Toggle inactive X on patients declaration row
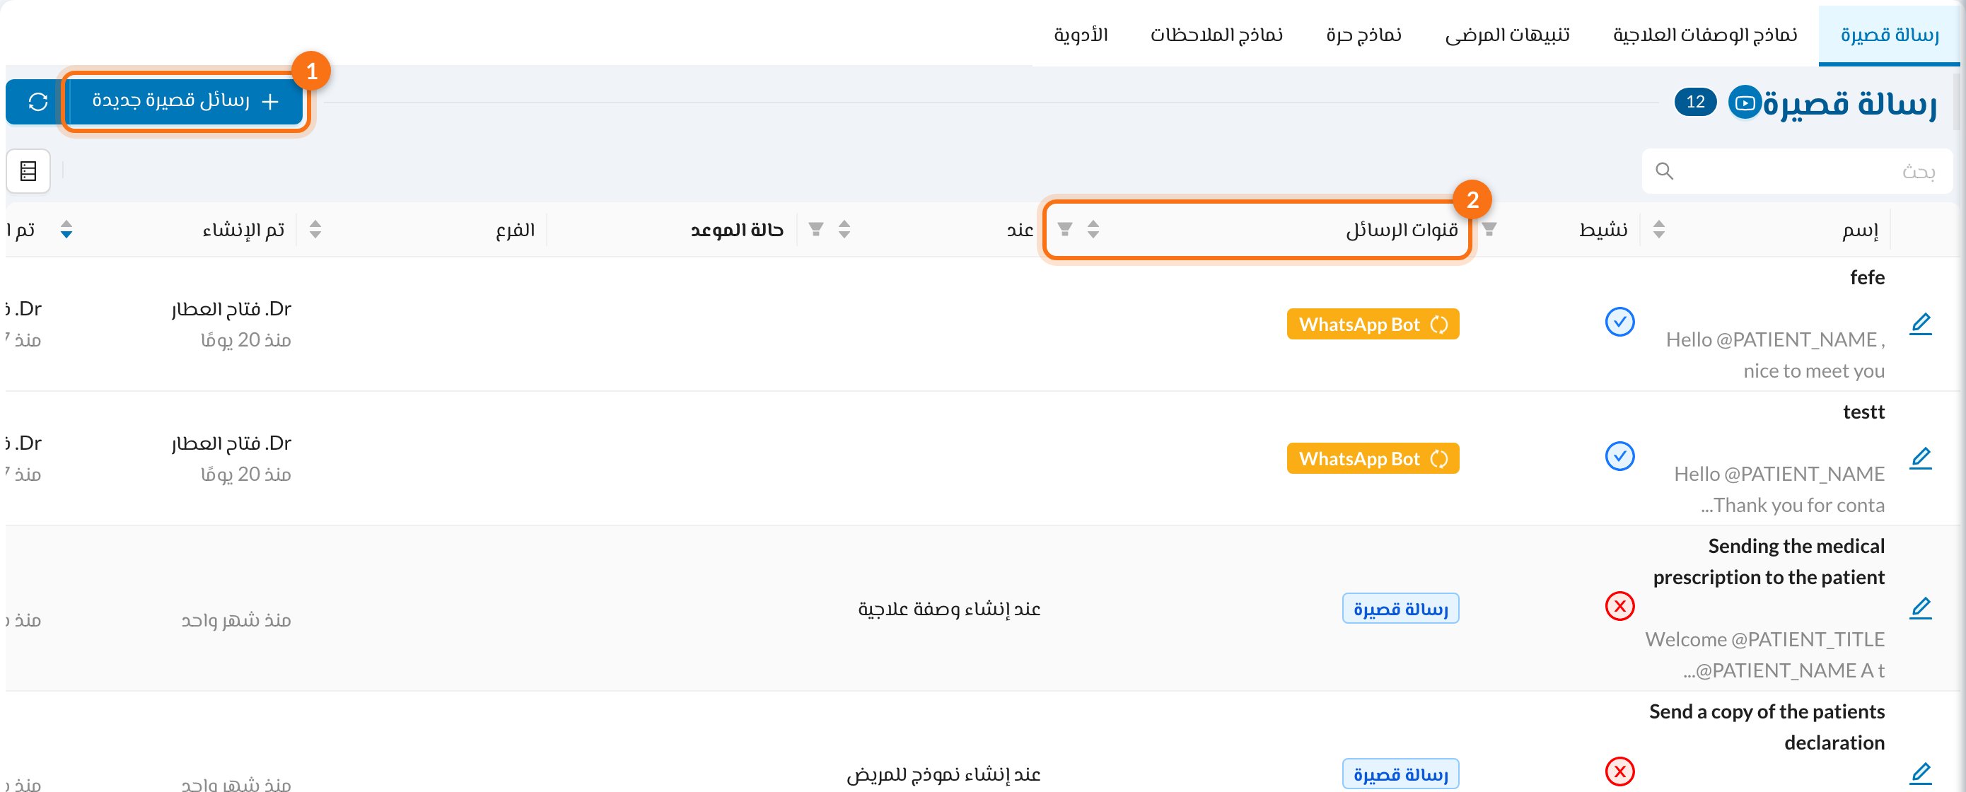This screenshot has height=792, width=1966. point(1619,771)
